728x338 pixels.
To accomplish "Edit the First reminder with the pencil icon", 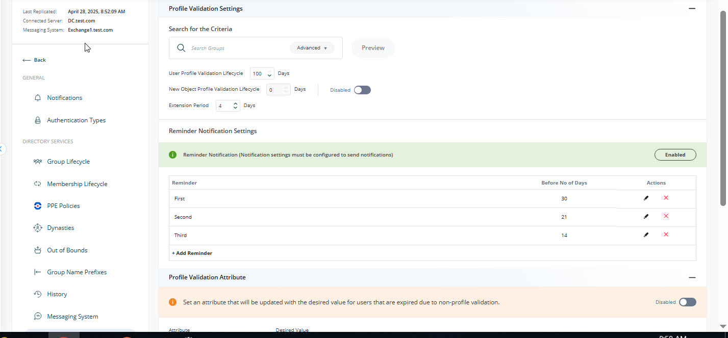I will click(x=646, y=198).
